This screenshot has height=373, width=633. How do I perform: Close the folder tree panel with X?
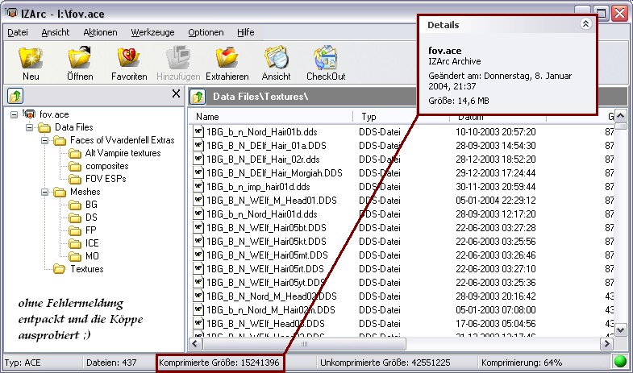[x=177, y=95]
